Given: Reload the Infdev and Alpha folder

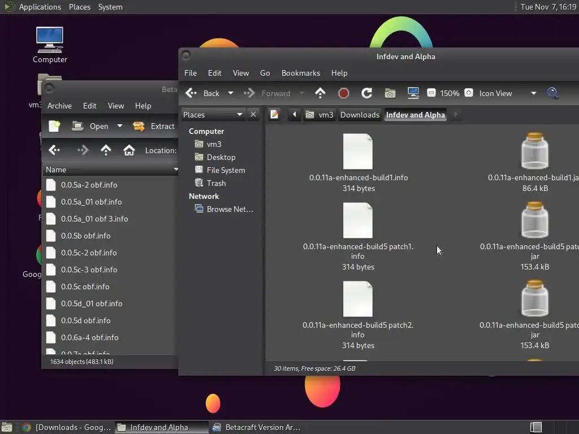Looking at the screenshot, I should (x=366, y=93).
